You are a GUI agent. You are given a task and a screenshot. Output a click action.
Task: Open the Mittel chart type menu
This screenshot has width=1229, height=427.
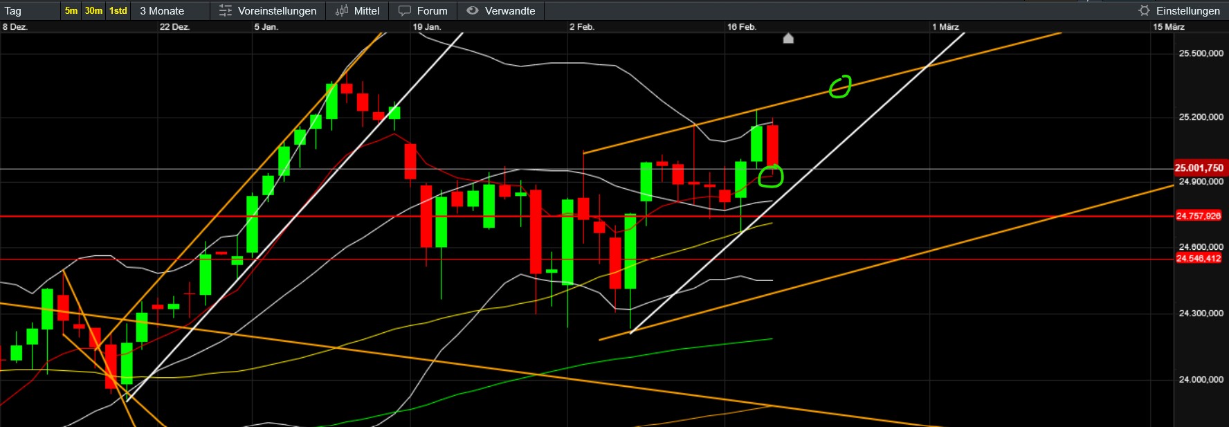[x=367, y=11]
